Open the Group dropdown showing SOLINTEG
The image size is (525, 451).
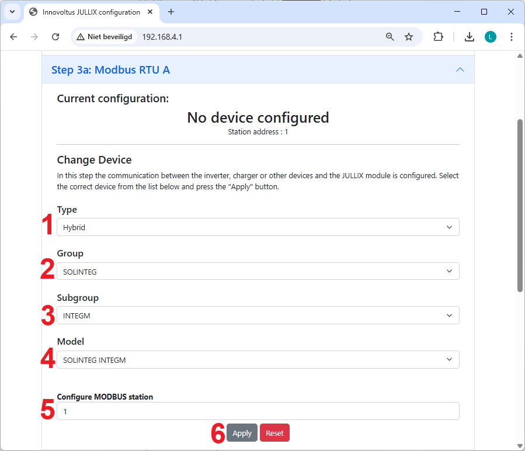(x=258, y=271)
